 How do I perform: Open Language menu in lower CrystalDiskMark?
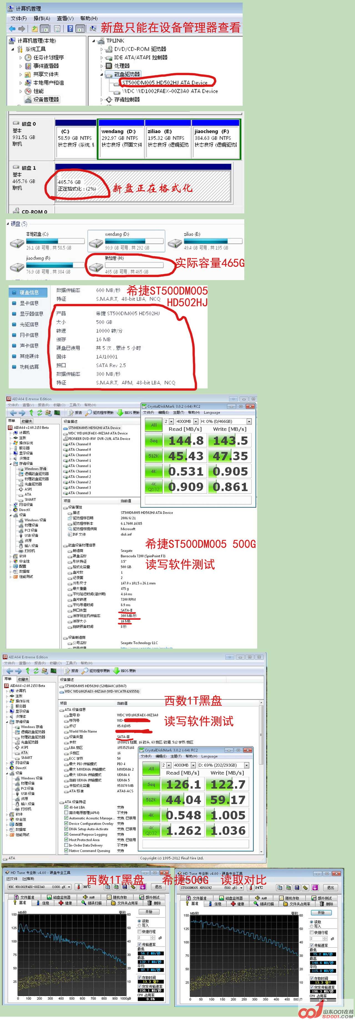[209, 756]
